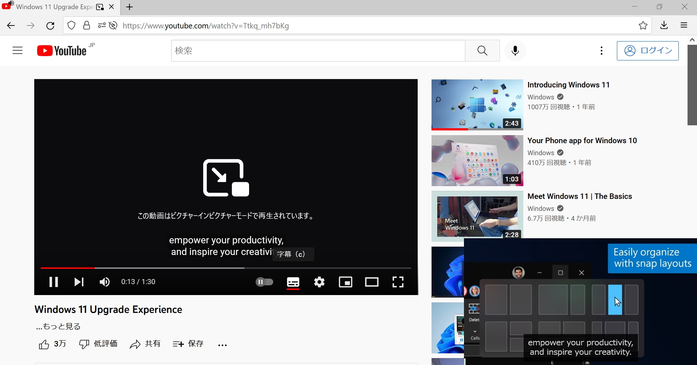Open downloads via the browser download icon
This screenshot has width=697, height=365.
click(664, 25)
